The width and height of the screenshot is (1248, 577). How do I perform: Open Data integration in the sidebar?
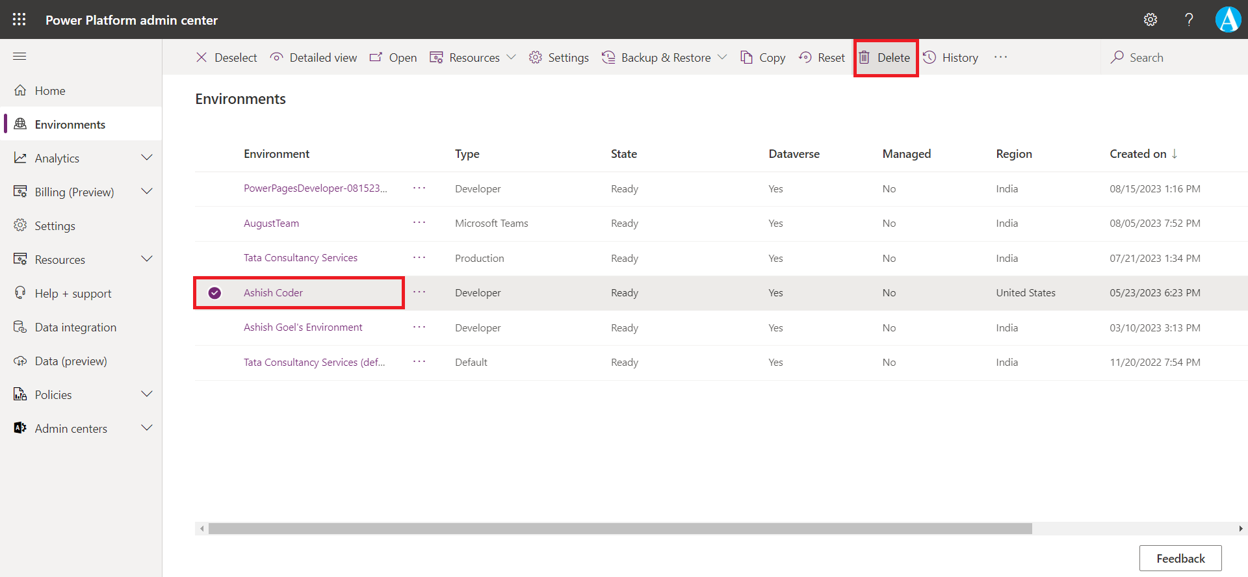tap(75, 327)
